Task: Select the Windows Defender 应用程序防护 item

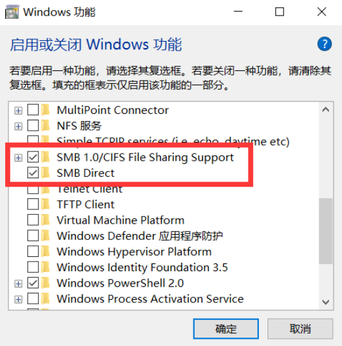Action: coord(140,236)
